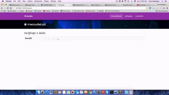The height and width of the screenshot is (95, 169).
Task: Close the Minestats tab
Action: coord(71,5)
